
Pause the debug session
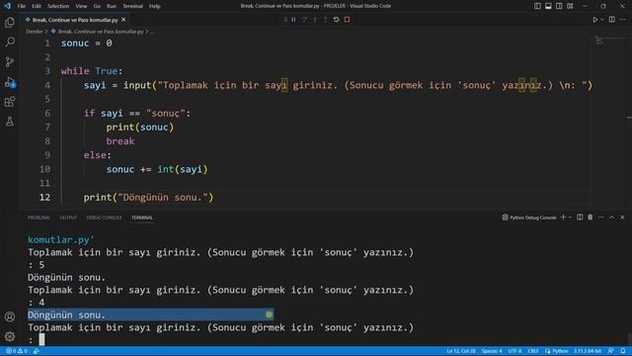tap(294, 20)
